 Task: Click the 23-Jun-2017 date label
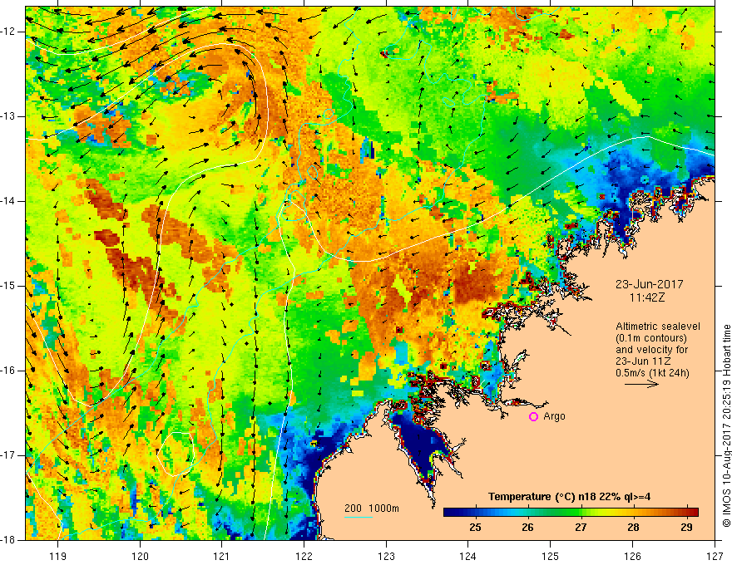[x=650, y=284]
